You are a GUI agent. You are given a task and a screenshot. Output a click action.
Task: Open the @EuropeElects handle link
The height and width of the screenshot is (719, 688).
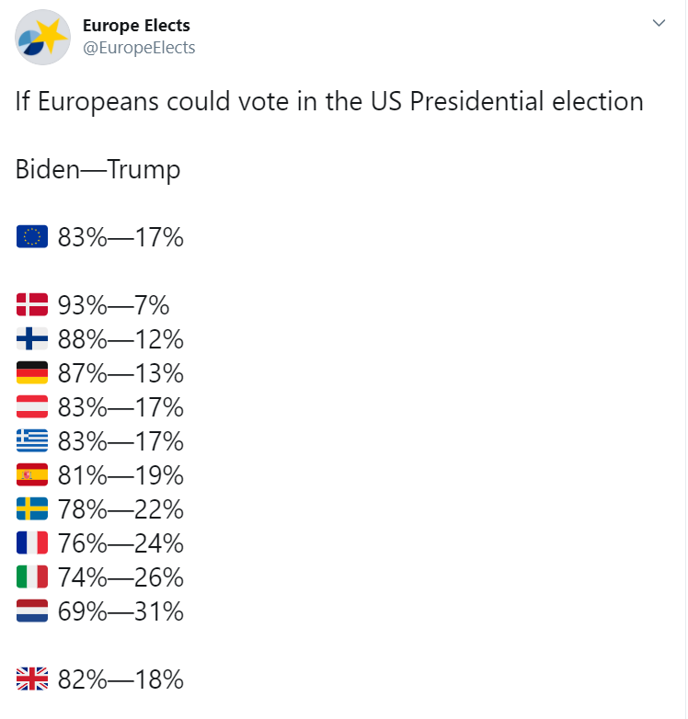[x=139, y=48]
